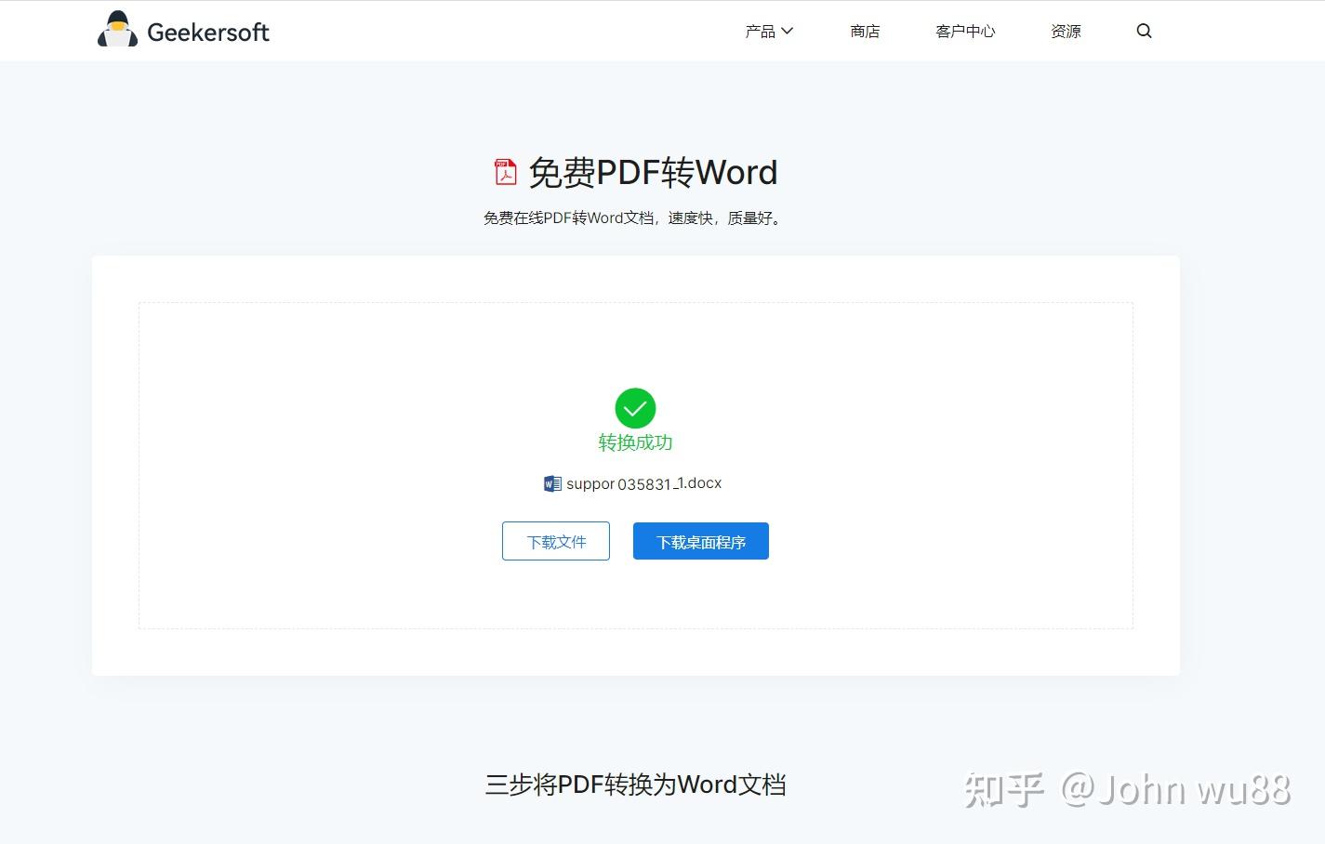Select the converted docx file name
The width and height of the screenshot is (1325, 844).
coord(643,483)
